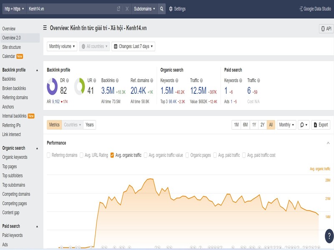
Task: Enable the Referring domains checkbox
Action: 48,155
